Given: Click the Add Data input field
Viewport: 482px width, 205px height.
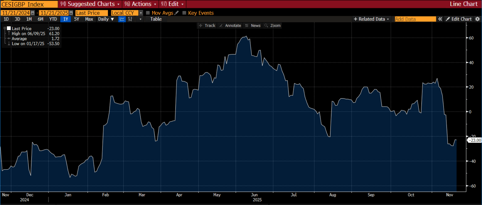Looking at the screenshot, I should (415, 19).
